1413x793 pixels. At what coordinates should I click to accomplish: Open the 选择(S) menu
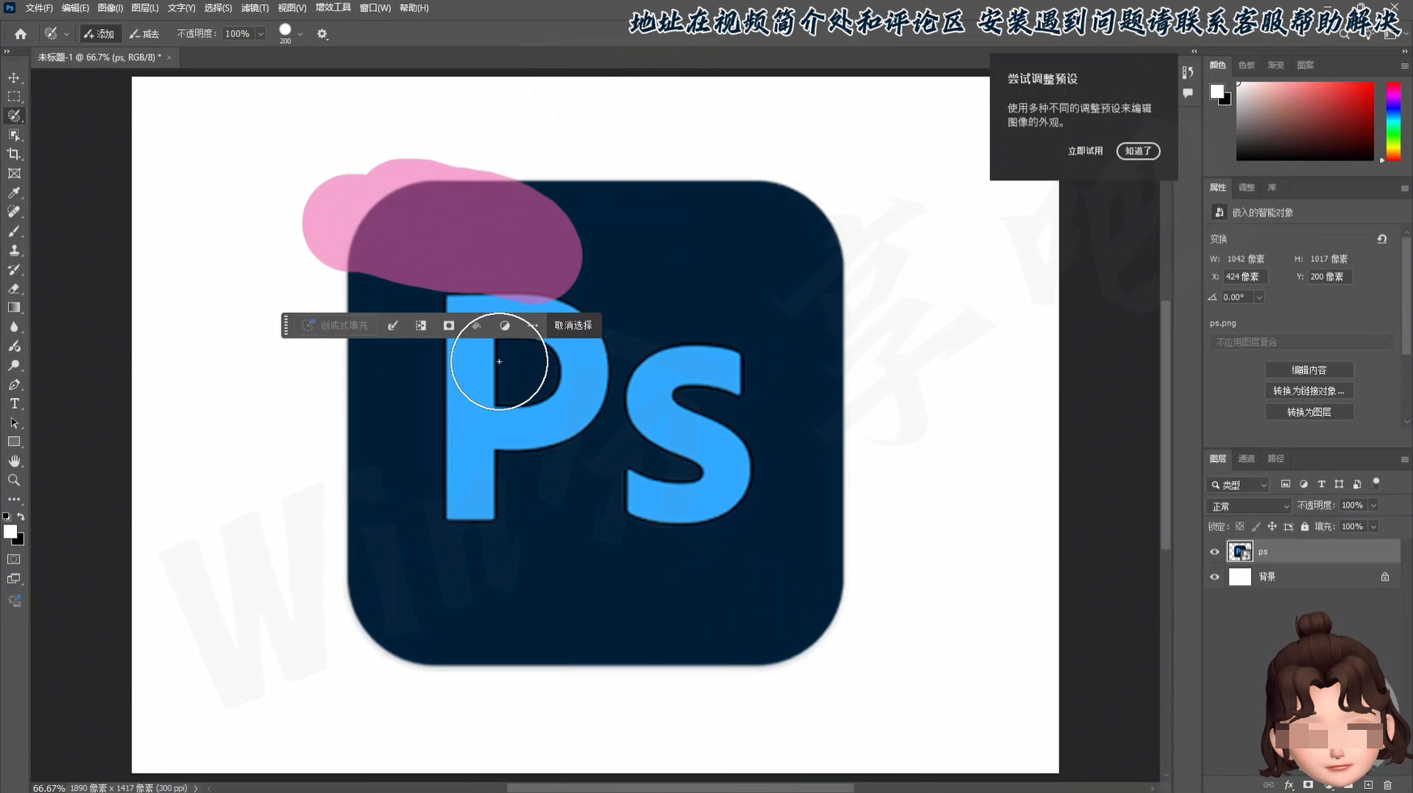pyautogui.click(x=218, y=8)
